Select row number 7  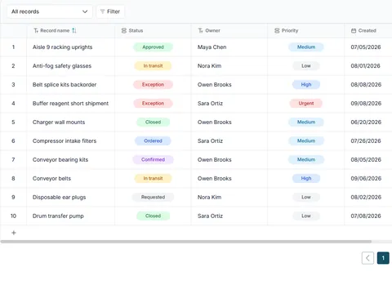pyautogui.click(x=13, y=160)
